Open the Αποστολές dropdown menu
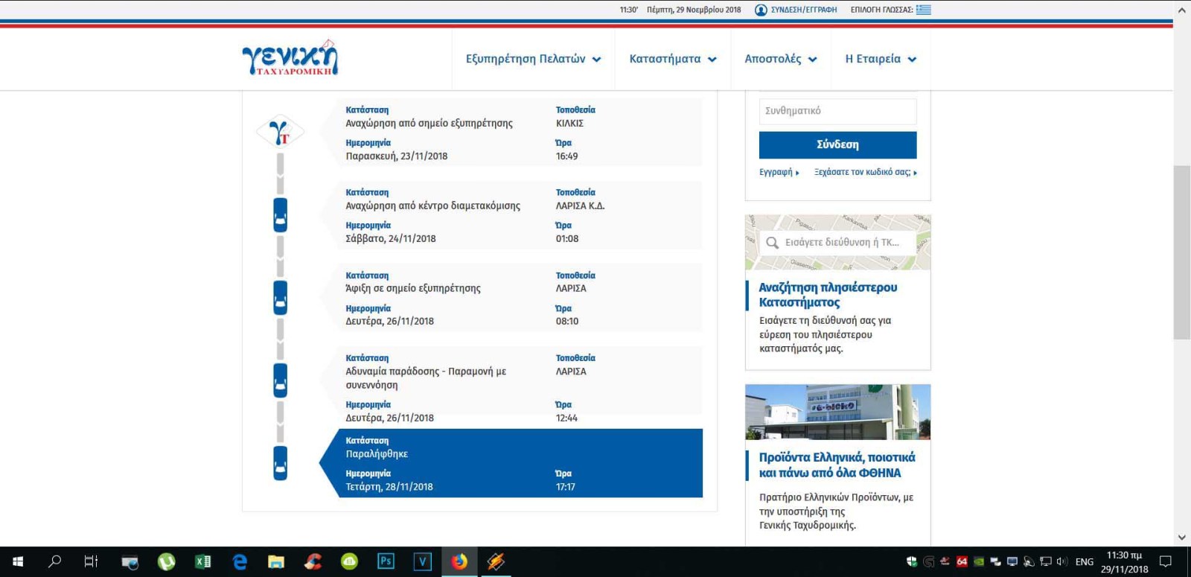The image size is (1191, 577). tap(780, 59)
